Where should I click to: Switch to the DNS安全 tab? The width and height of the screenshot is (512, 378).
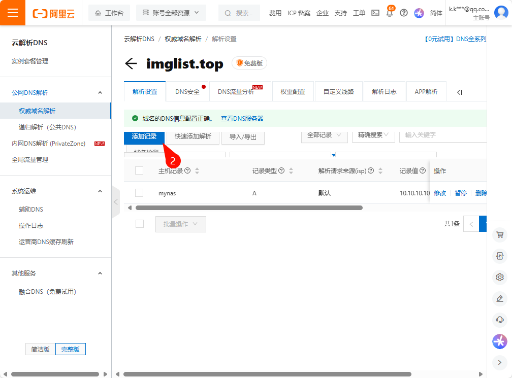click(x=187, y=92)
